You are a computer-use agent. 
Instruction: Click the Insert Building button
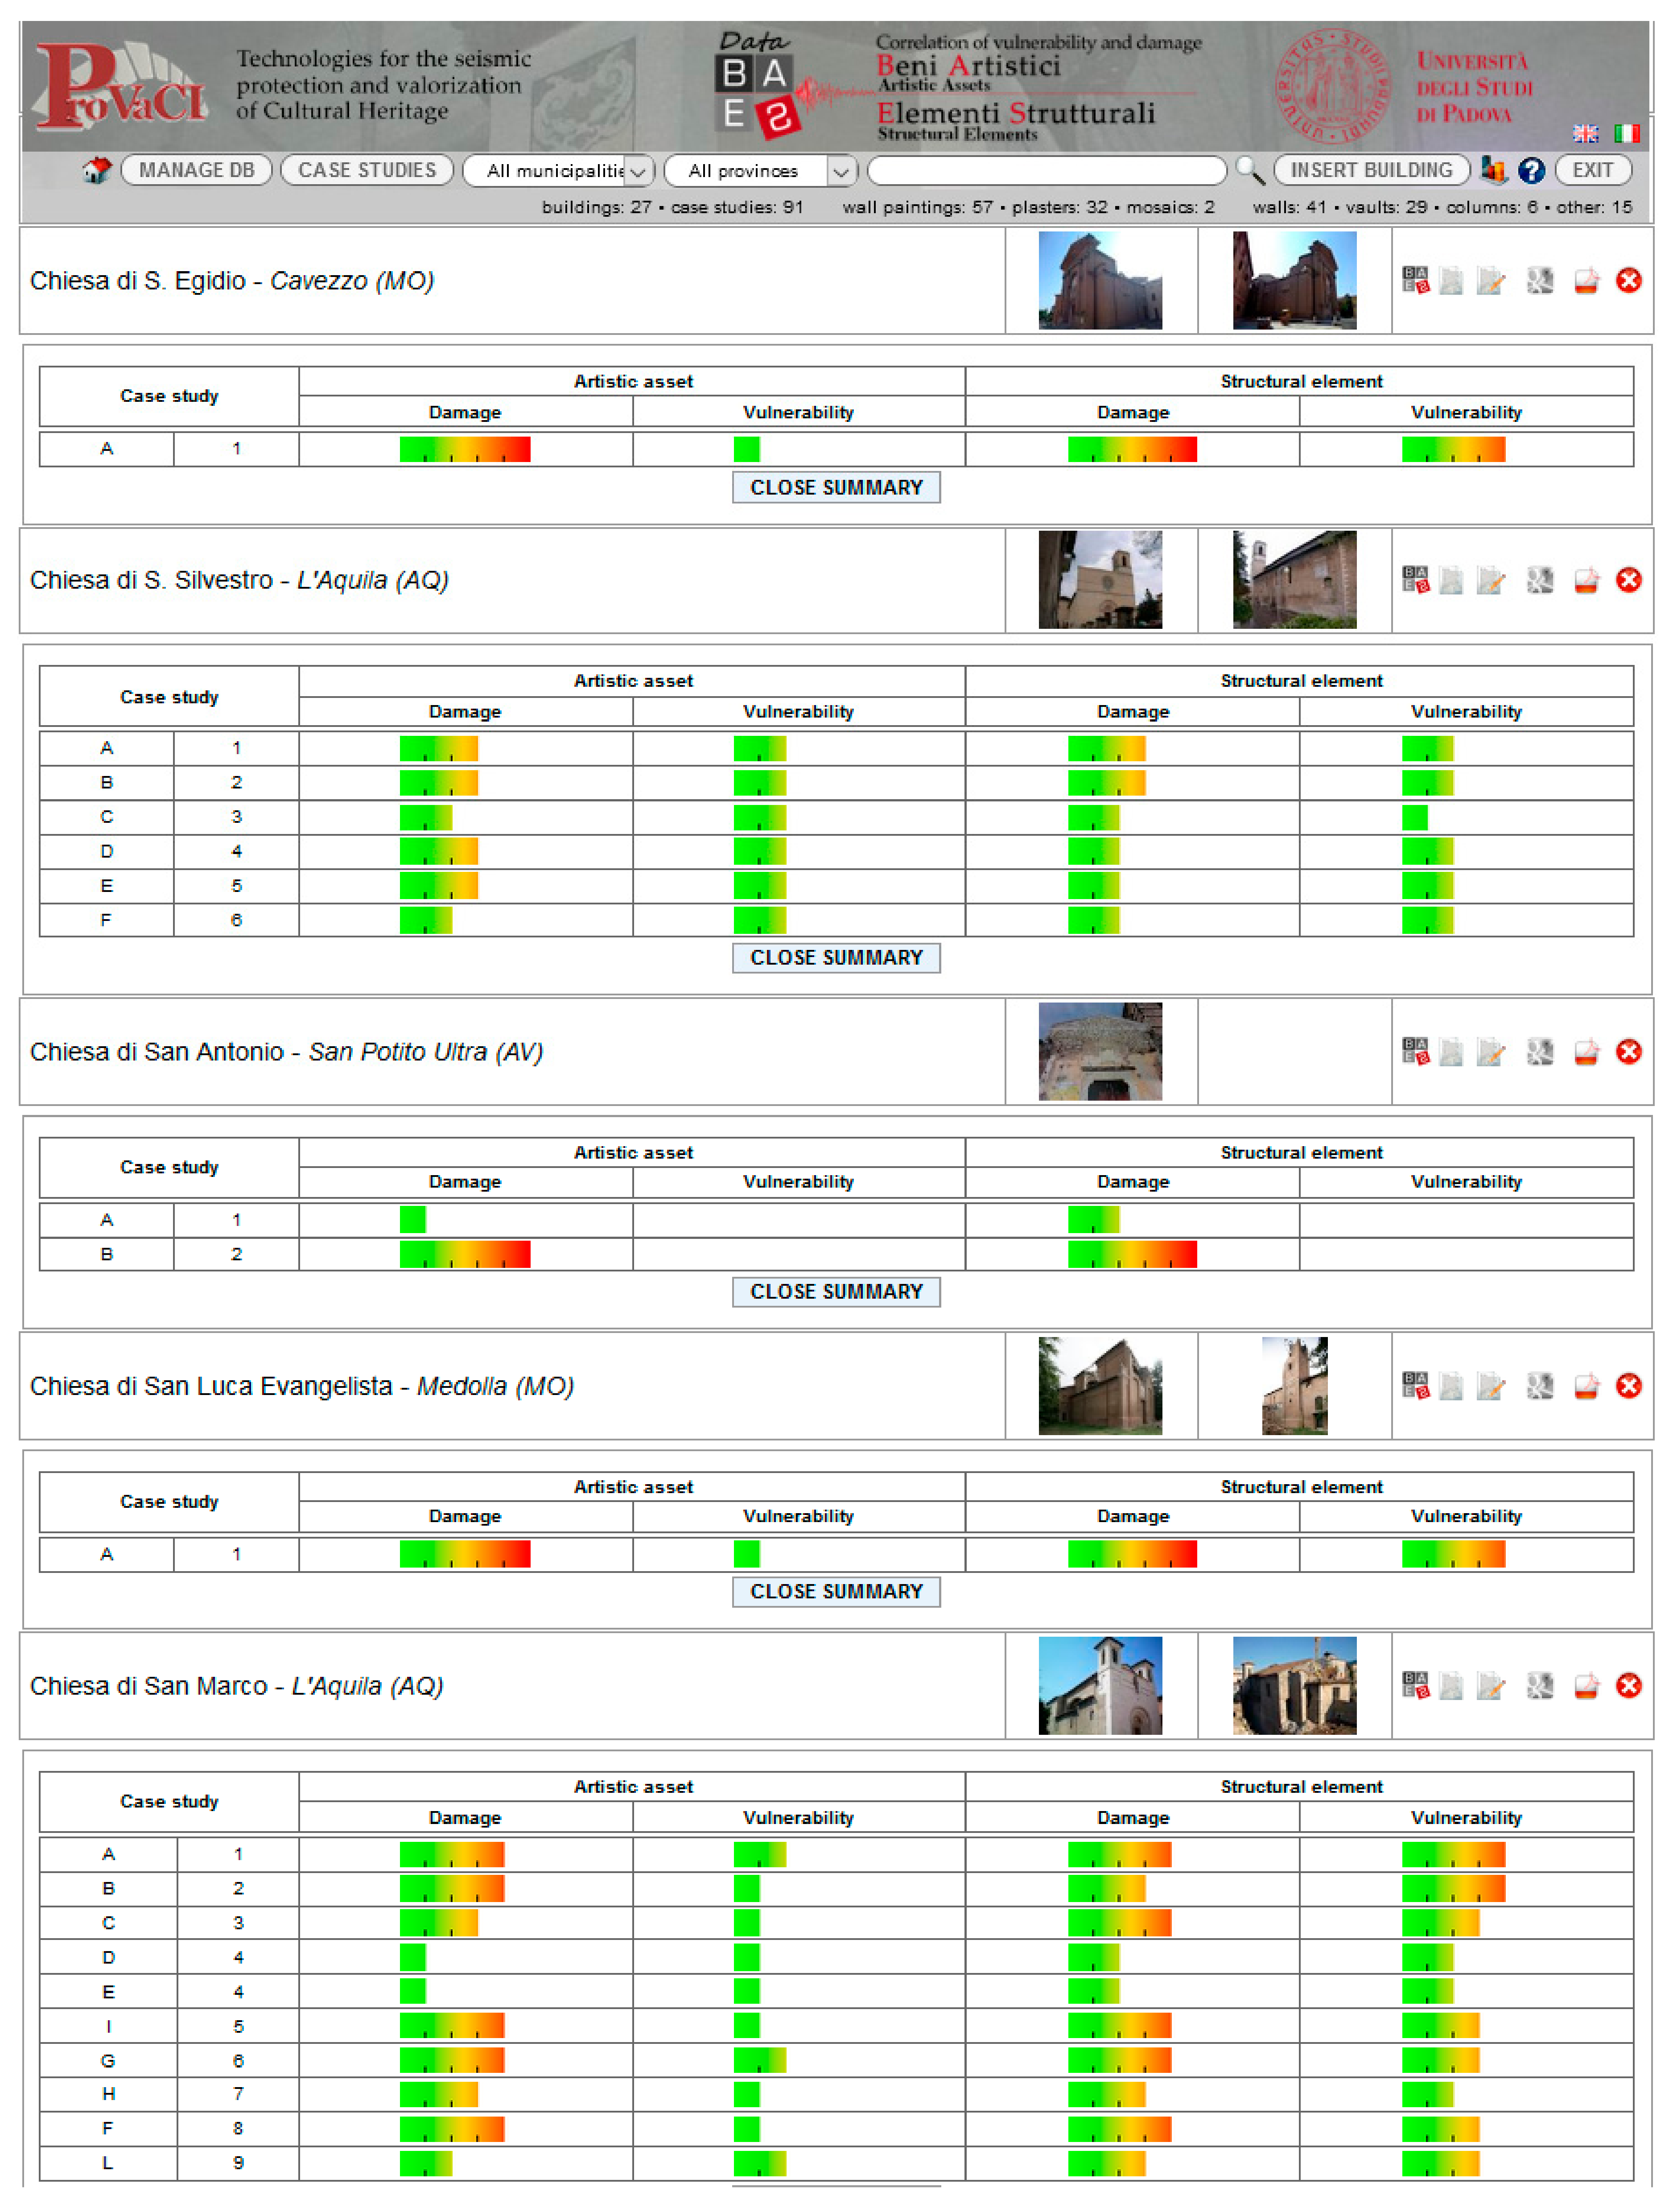(1371, 170)
